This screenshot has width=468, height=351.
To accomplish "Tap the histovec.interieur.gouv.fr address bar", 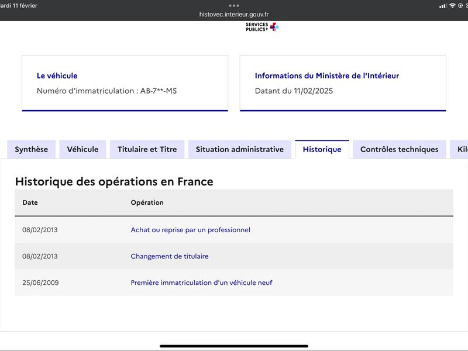I will (234, 14).
